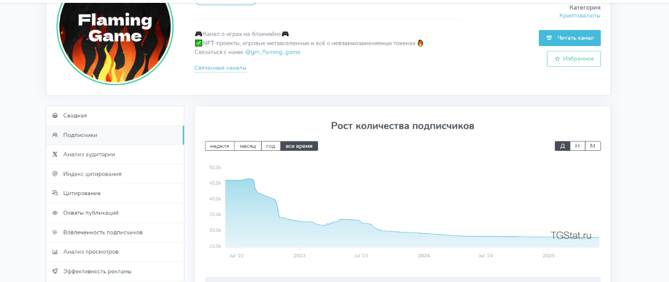
Task: Click the 35.0k y-axis value
Action: [215, 215]
